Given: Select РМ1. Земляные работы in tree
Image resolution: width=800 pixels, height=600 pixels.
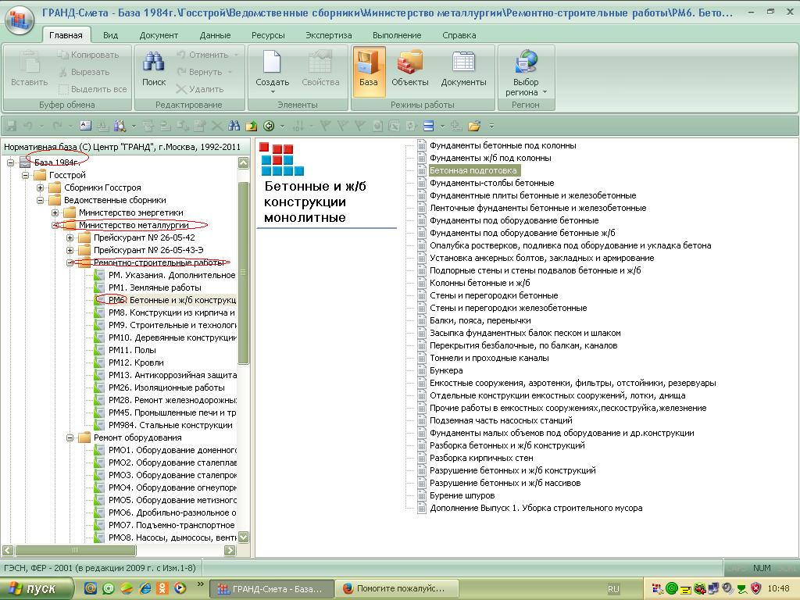Looking at the screenshot, I should pos(155,287).
